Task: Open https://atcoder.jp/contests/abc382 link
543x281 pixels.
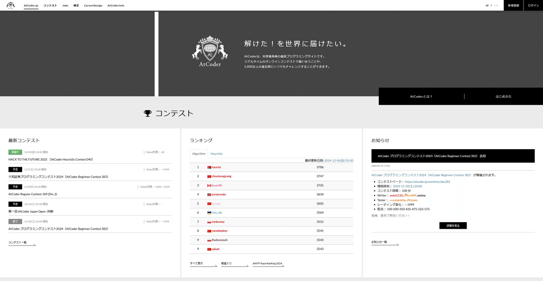Action: (x=427, y=182)
